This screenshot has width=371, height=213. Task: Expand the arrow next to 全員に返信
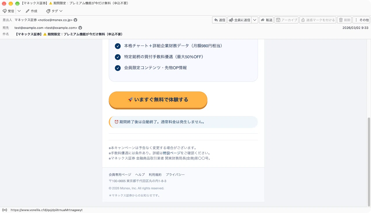click(x=254, y=20)
